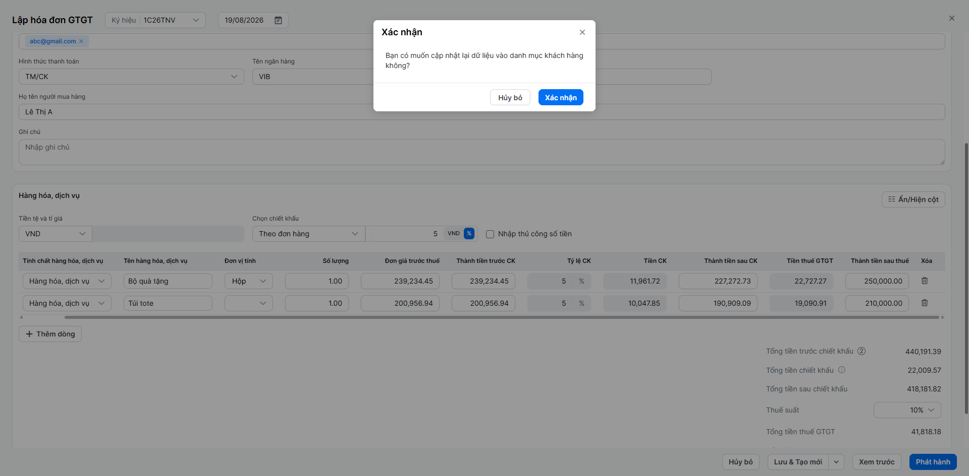Open Ẩn/Hiện cột column settings

[913, 199]
